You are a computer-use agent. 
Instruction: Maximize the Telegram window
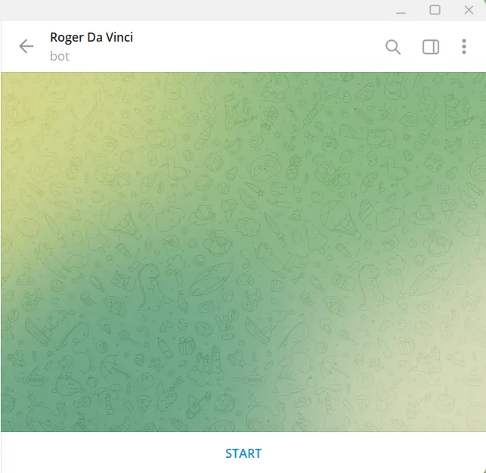click(x=435, y=10)
